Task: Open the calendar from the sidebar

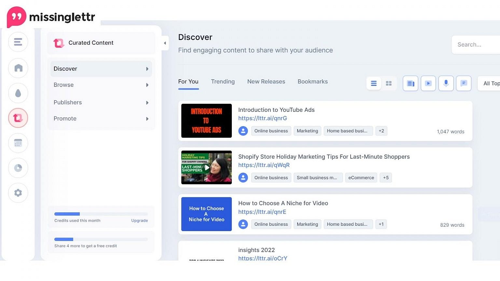Action: 18,143
